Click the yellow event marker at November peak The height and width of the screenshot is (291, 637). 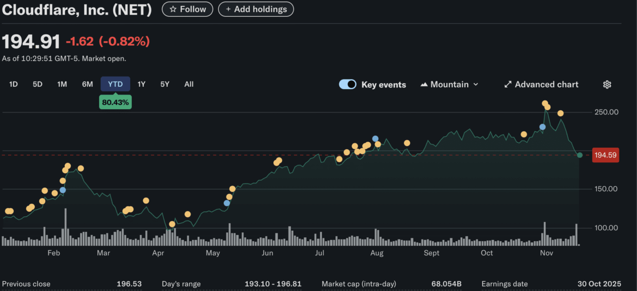coord(545,103)
